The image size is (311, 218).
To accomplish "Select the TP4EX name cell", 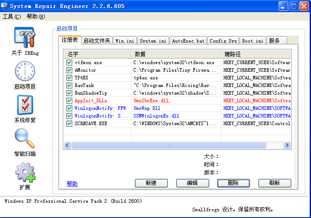I will [x=81, y=78].
